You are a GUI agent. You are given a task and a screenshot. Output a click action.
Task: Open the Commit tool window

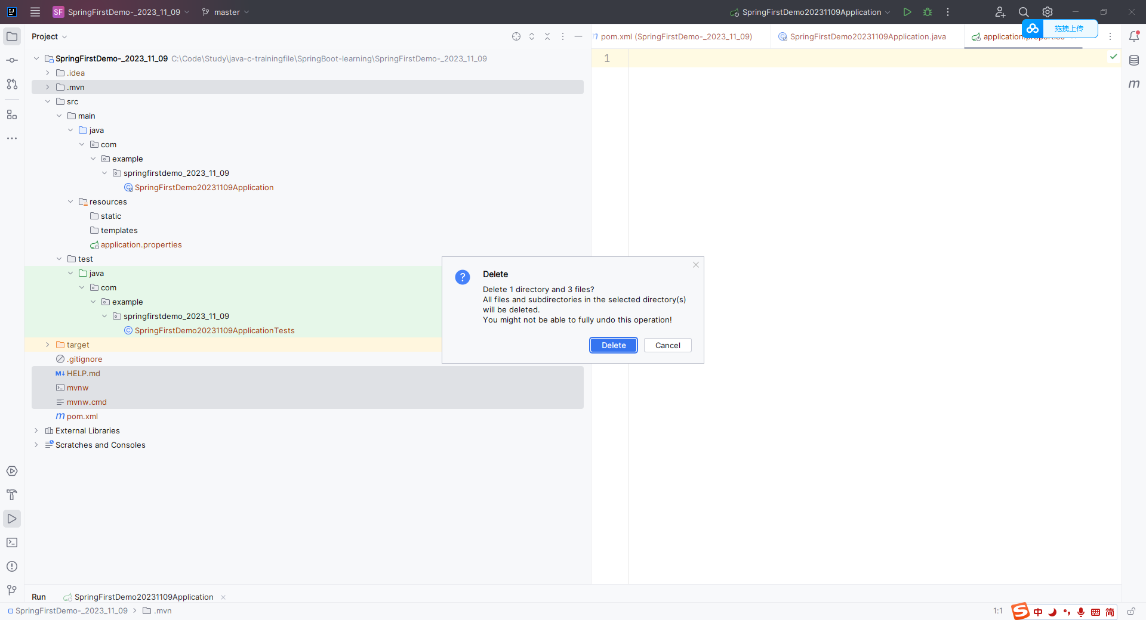coord(12,60)
